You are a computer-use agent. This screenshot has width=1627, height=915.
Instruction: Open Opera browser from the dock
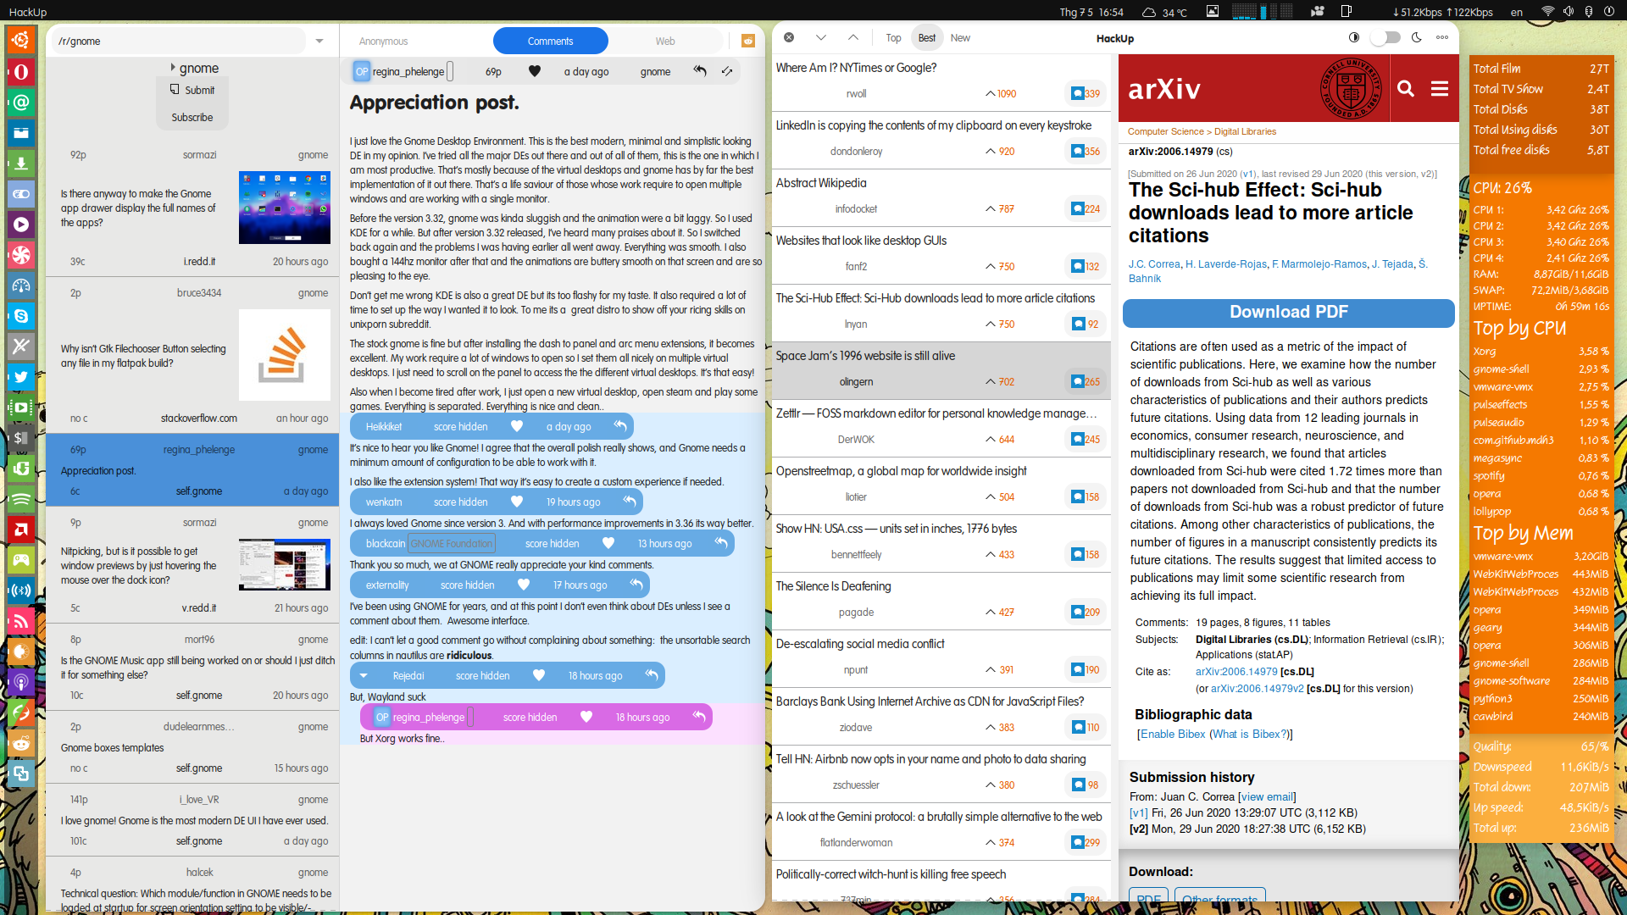tap(21, 72)
